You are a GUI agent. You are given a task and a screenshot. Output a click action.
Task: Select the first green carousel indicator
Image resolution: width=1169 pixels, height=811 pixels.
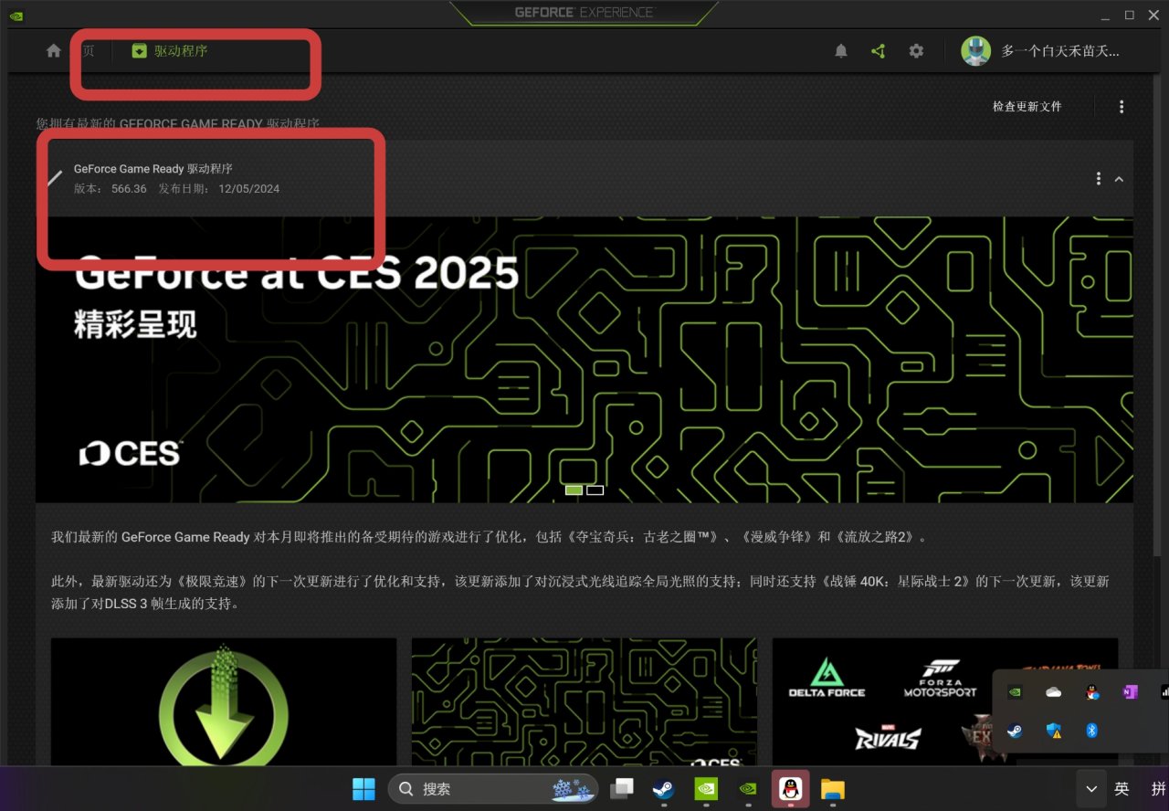coord(574,490)
